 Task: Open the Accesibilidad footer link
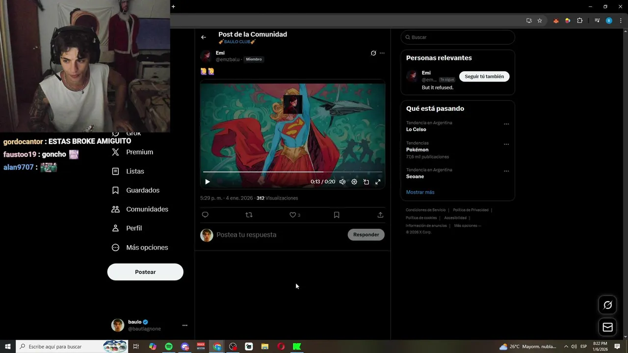click(x=455, y=218)
